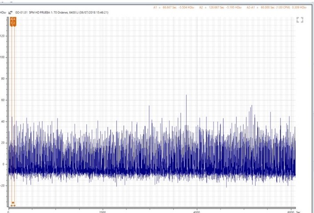Image resolution: width=314 pixels, height=213 pixels.
Task: Click the orange cursor handle at chart bottom
Action: pos(13,204)
